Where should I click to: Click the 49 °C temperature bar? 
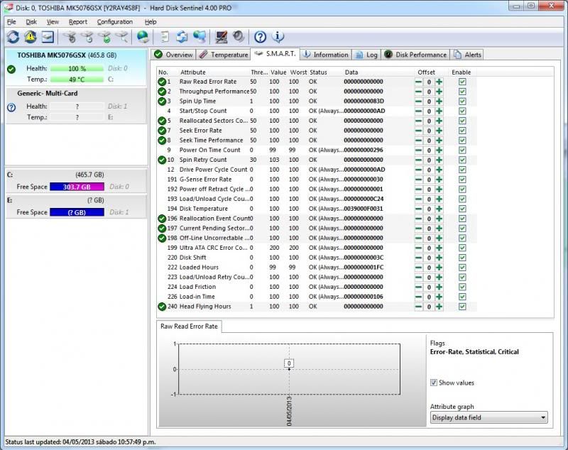(77, 79)
